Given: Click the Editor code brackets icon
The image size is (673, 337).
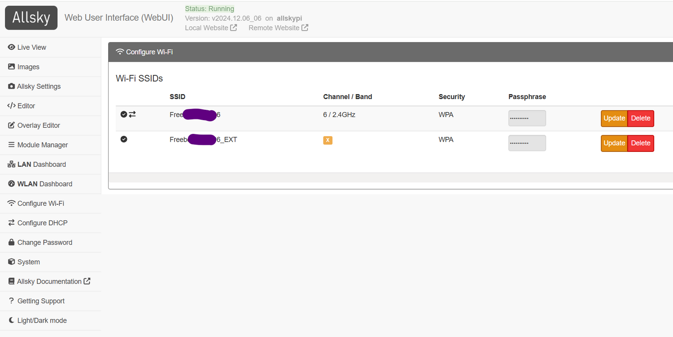Looking at the screenshot, I should pos(12,106).
